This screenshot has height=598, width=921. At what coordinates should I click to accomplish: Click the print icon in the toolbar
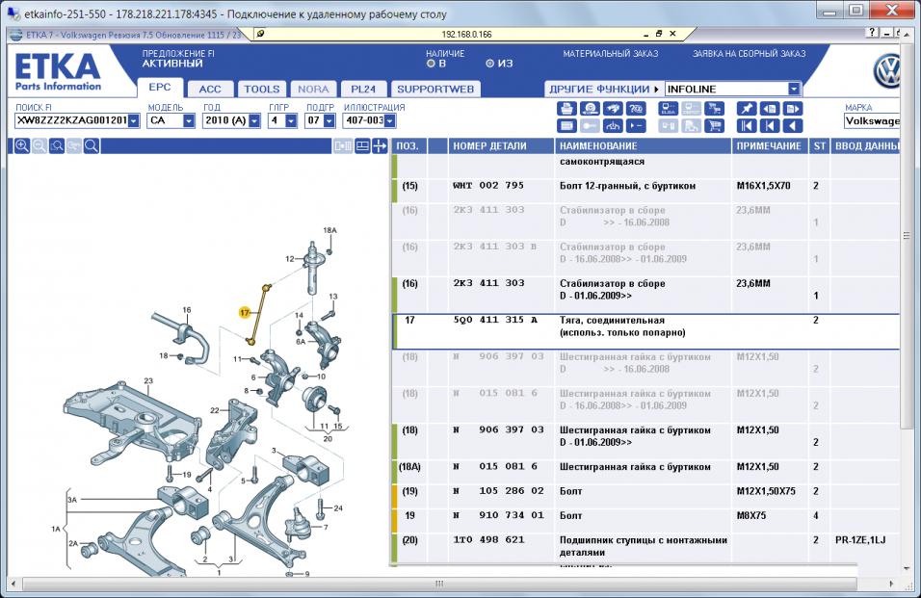(566, 109)
